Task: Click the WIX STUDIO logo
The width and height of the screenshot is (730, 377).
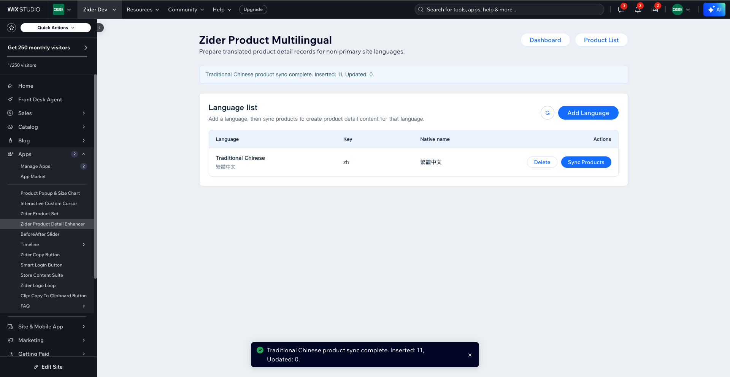Action: (24, 9)
